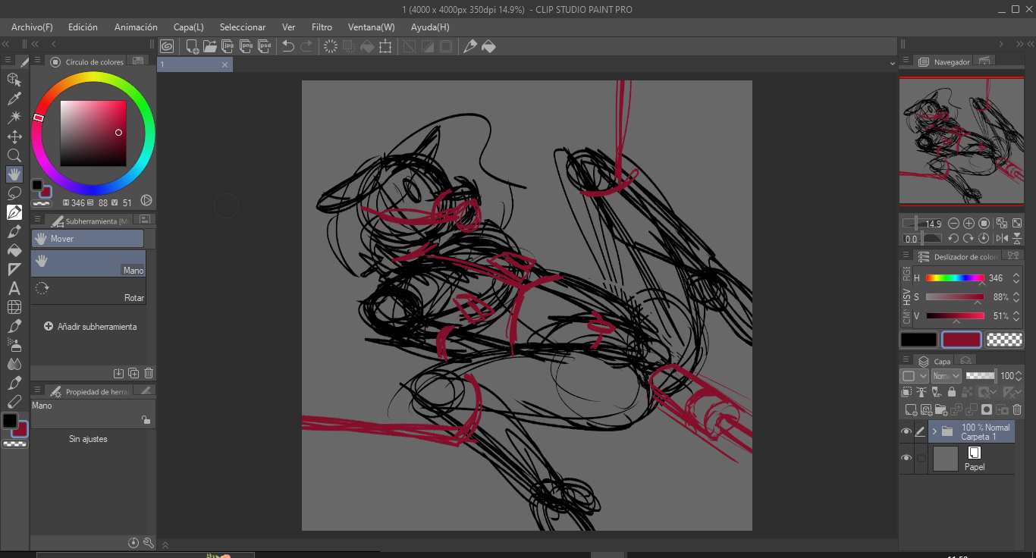Viewport: 1036px width, 558px height.
Task: Click Añadir subherramienta
Action: (x=90, y=327)
